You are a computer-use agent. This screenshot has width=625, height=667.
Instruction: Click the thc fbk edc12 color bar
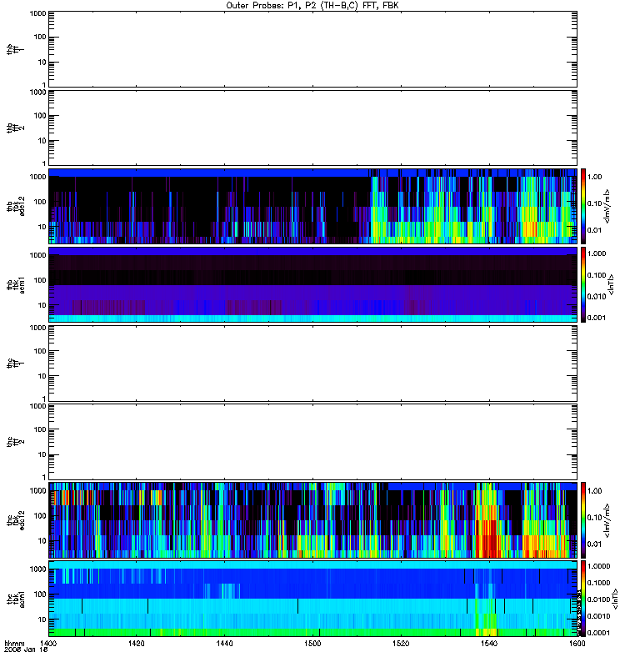click(x=583, y=520)
